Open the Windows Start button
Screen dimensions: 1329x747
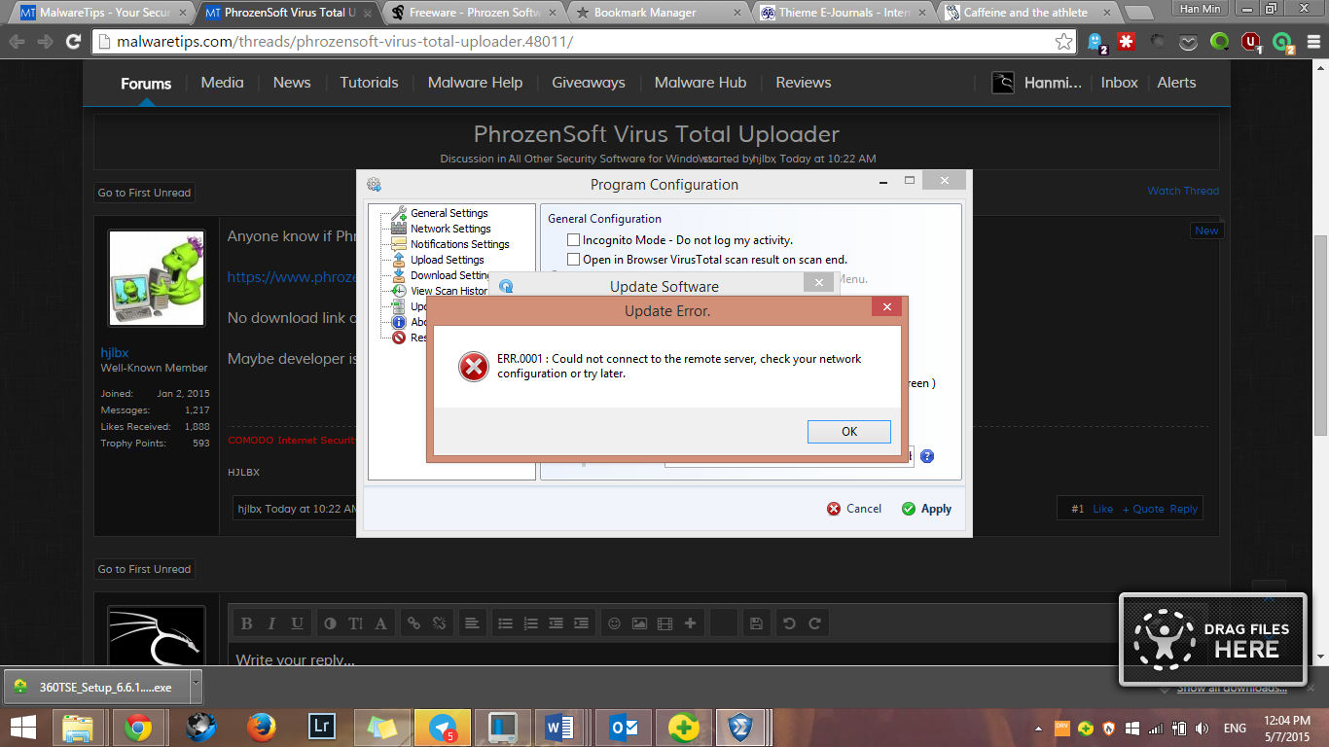point(23,728)
